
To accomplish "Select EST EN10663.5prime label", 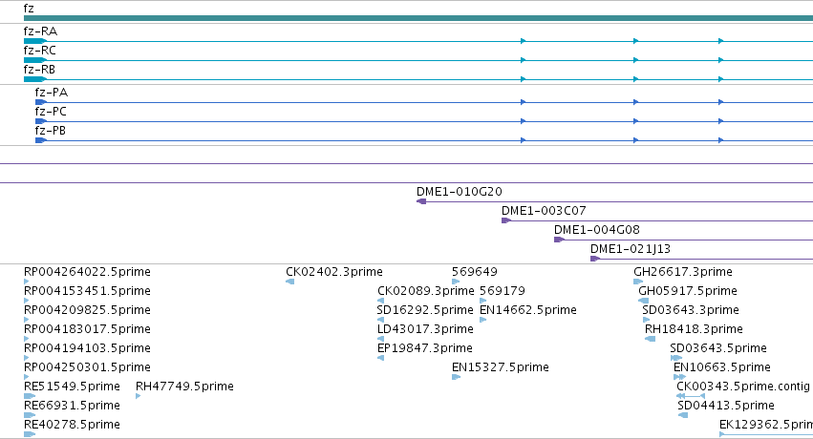I will tap(722, 367).
